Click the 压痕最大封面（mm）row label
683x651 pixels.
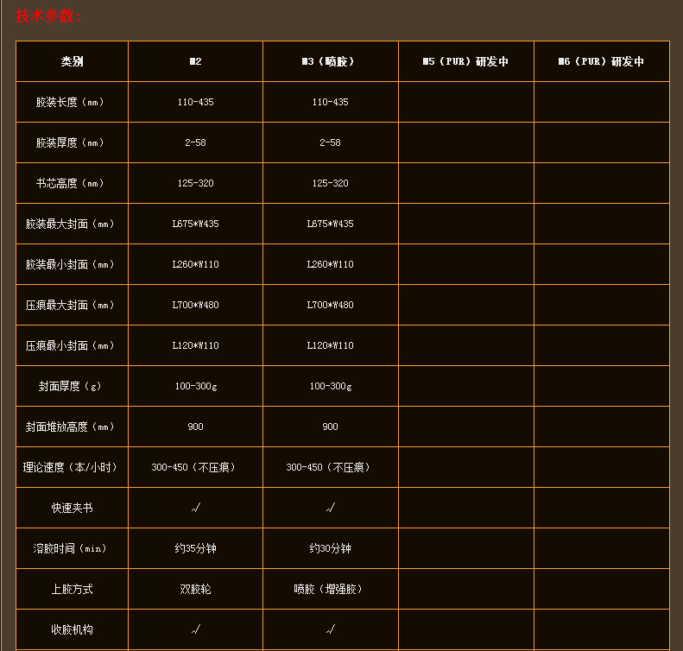pos(71,305)
